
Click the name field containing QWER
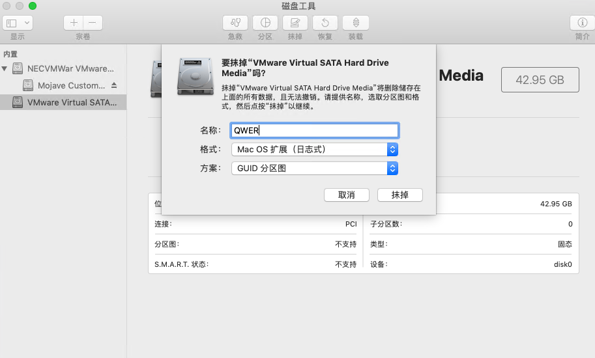[x=315, y=130]
